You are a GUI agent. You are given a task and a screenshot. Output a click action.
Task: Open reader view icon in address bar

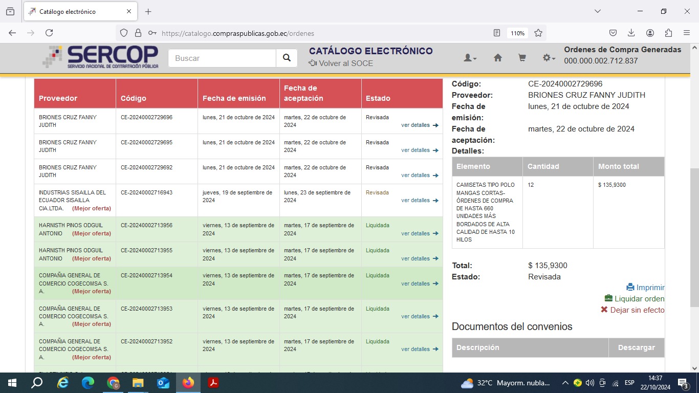[497, 33]
